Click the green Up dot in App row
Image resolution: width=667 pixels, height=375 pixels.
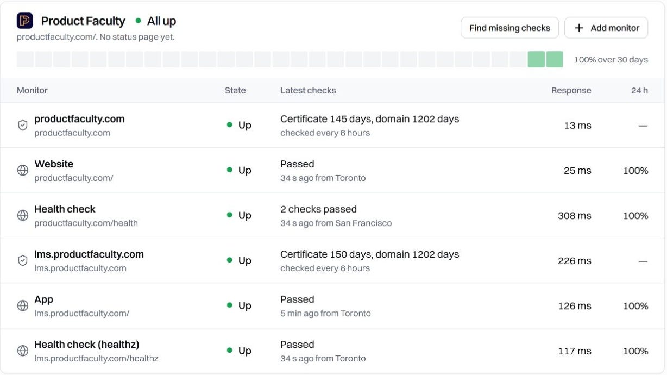point(230,305)
